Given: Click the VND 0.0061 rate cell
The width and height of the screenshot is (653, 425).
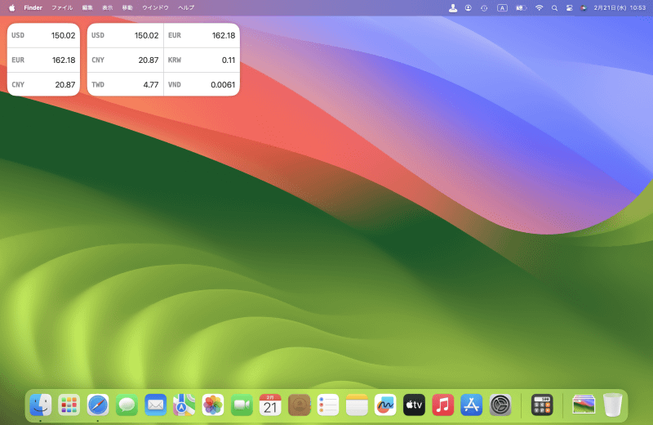Looking at the screenshot, I should click(x=202, y=84).
